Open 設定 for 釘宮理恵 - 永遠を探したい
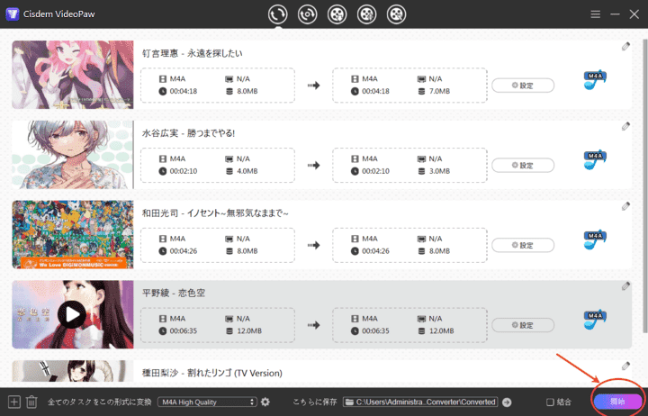 [x=522, y=86]
